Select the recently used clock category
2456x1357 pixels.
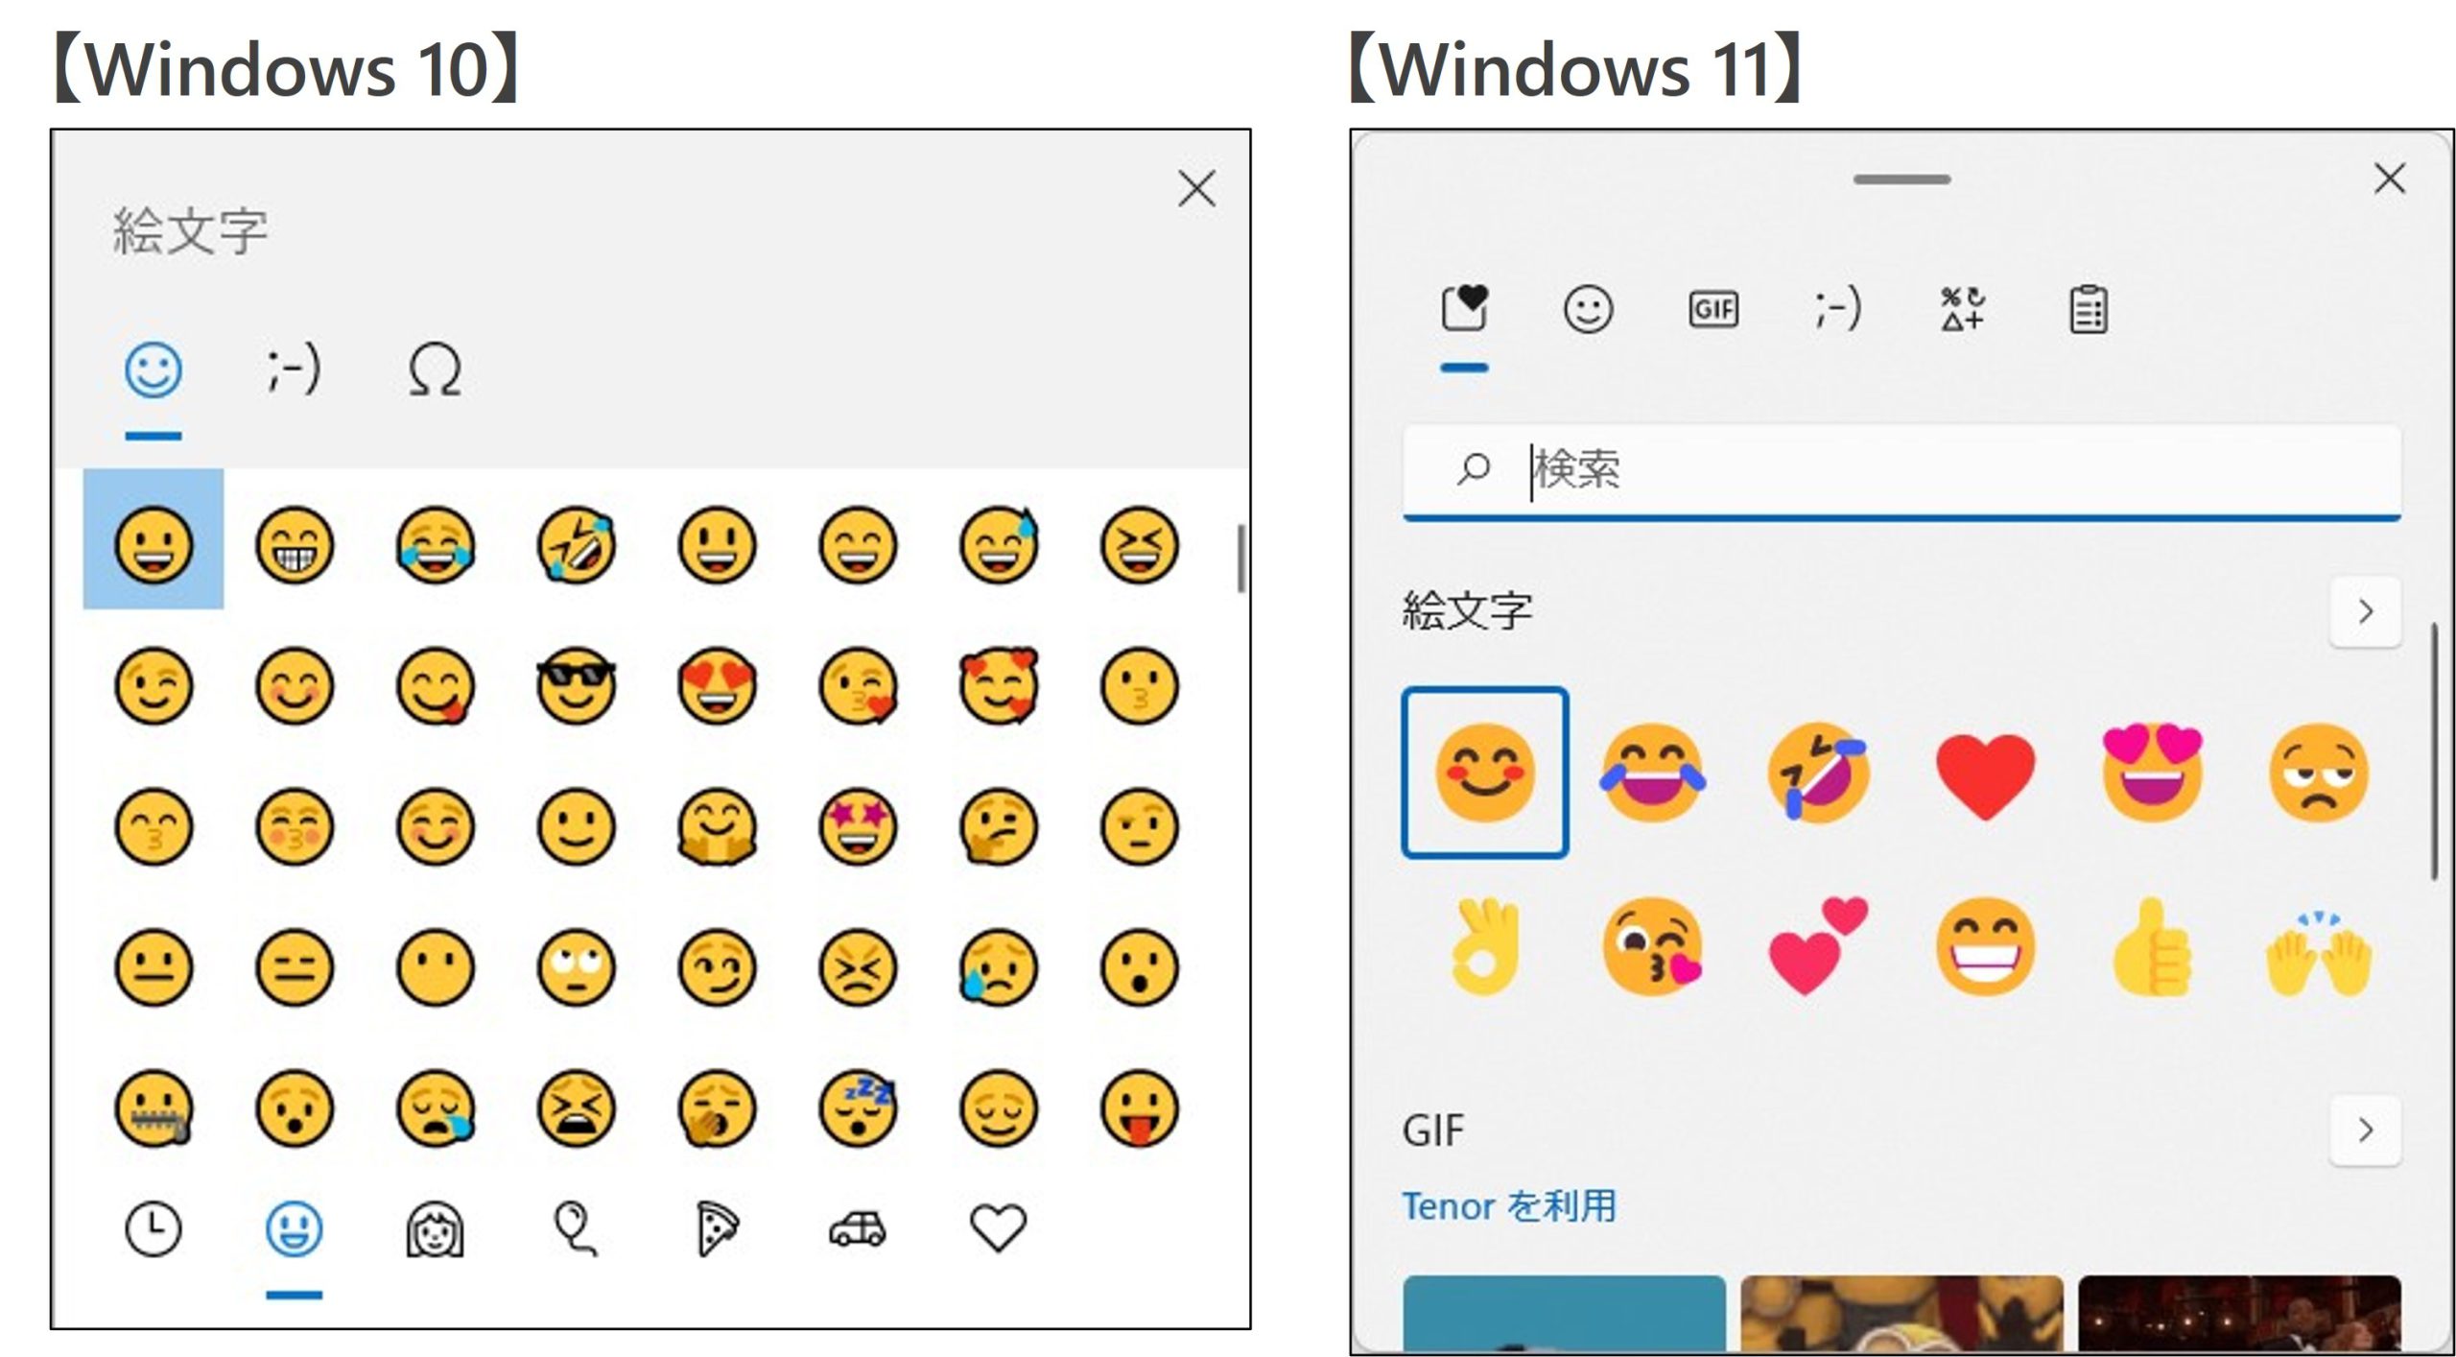pos(153,1228)
